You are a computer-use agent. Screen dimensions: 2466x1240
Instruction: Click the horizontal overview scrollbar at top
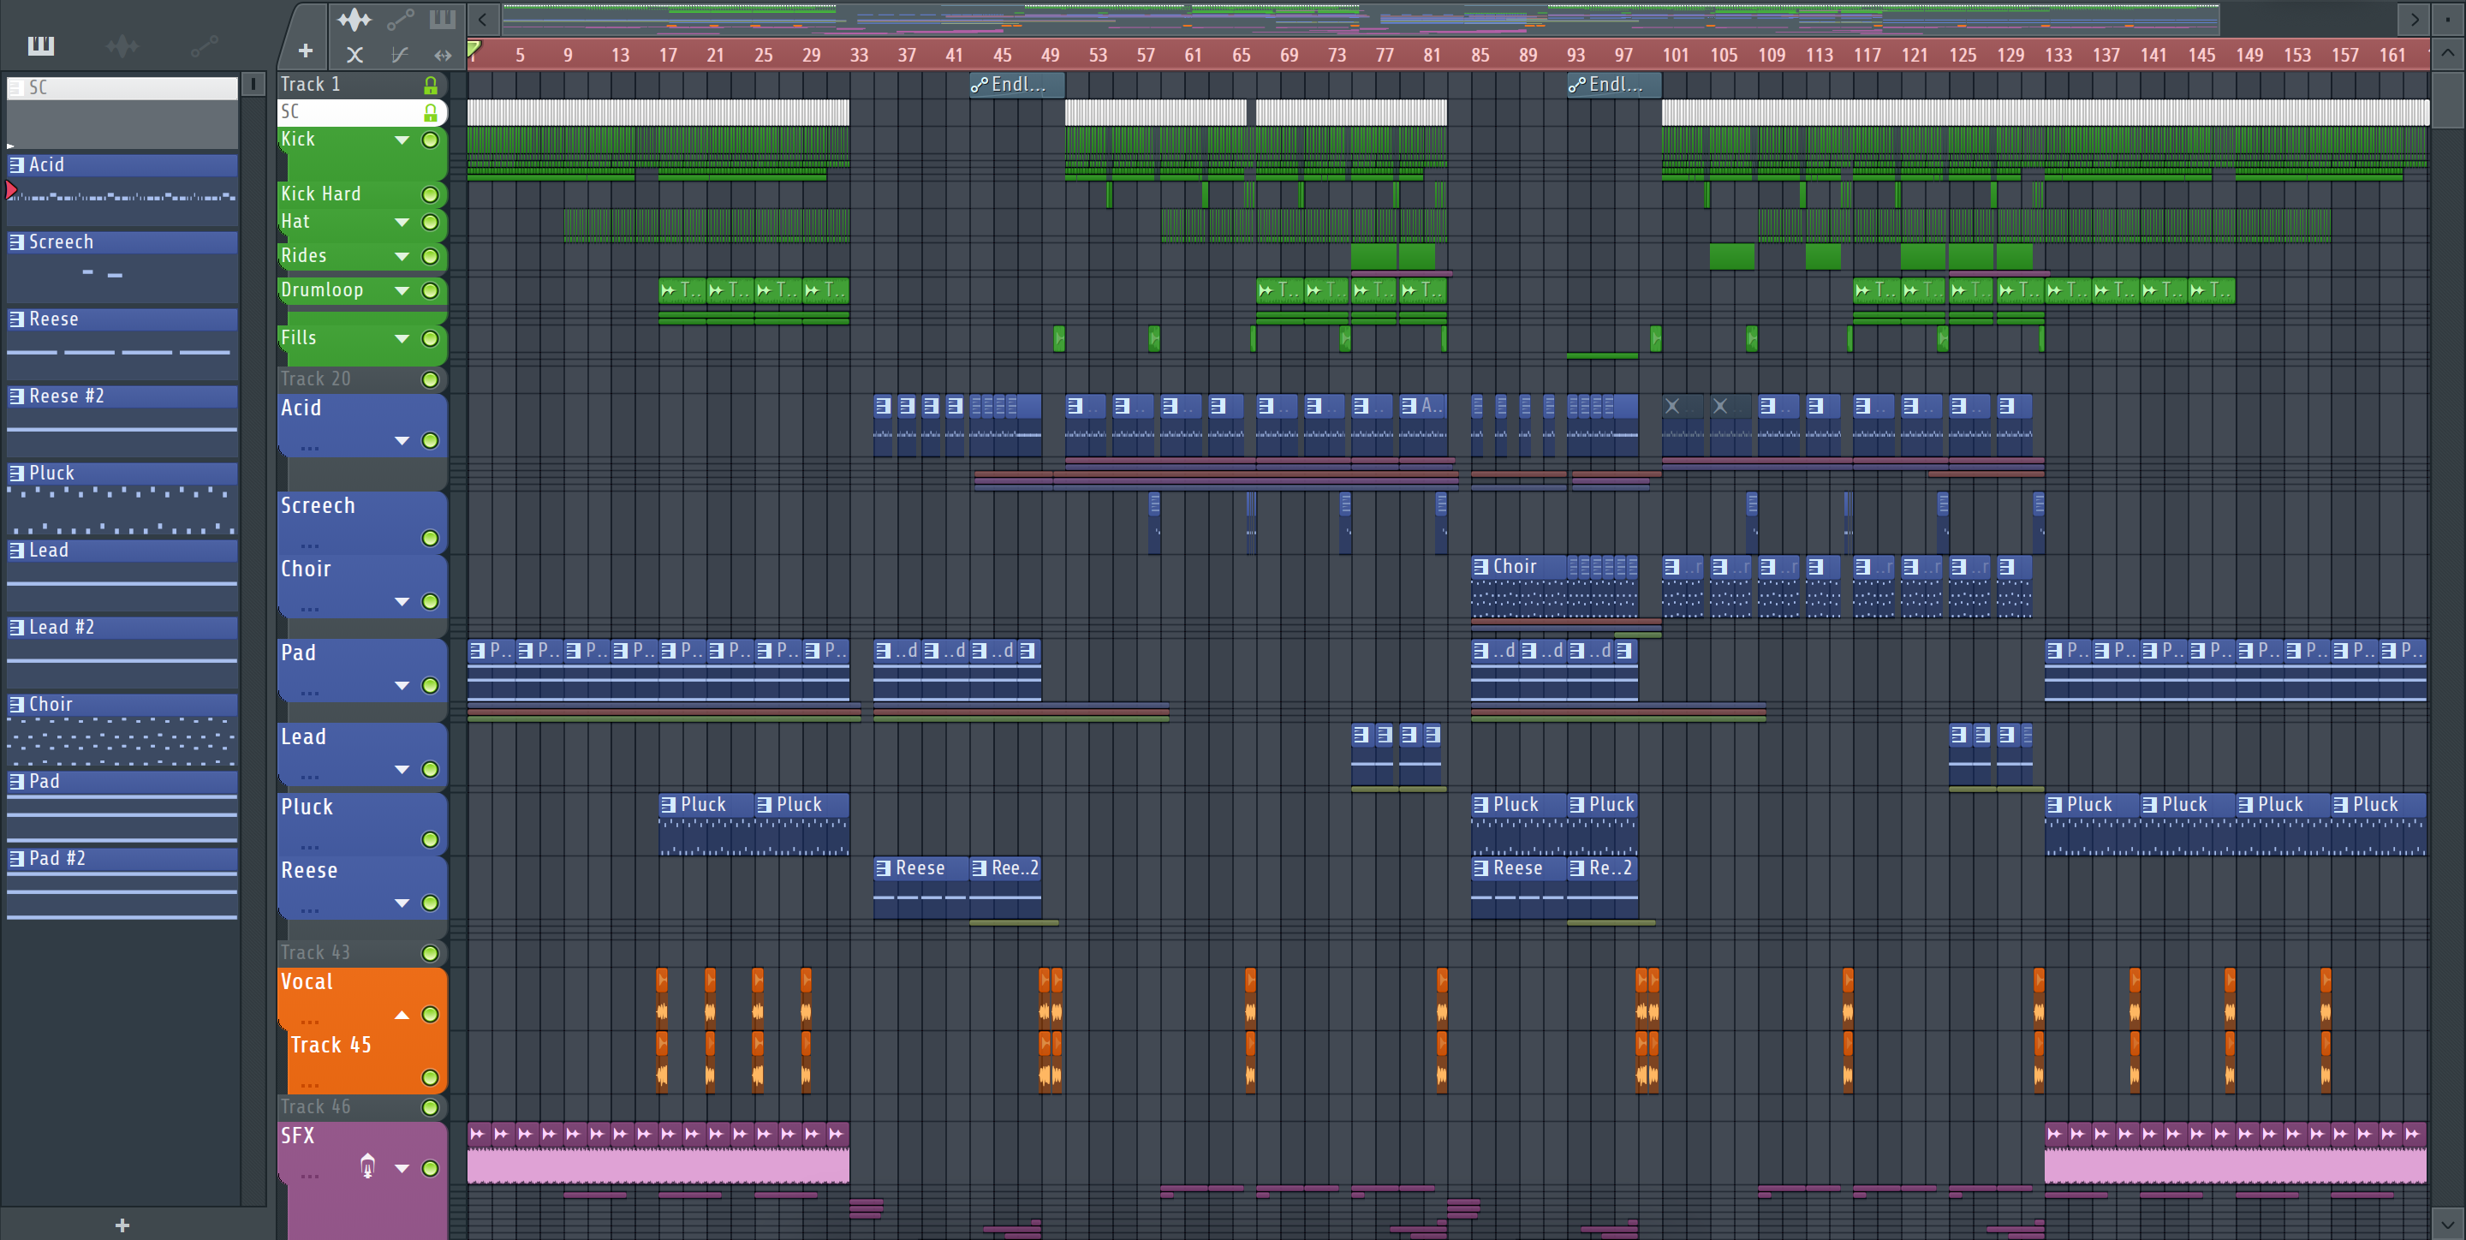coord(1360,19)
